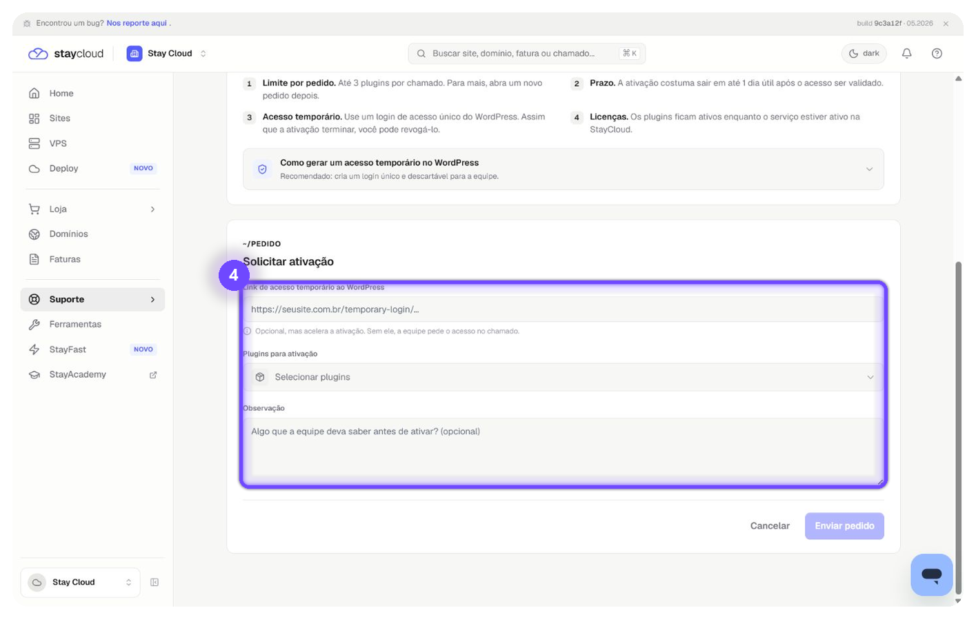The width and height of the screenshot is (976, 619).
Task: Collapse the sidebar panel icon
Action: pyautogui.click(x=155, y=582)
